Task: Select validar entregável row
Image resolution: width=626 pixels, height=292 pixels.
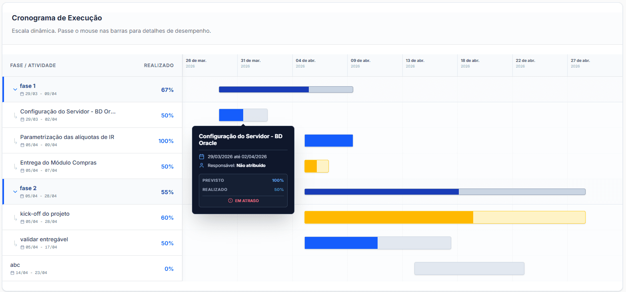Action: coord(92,243)
